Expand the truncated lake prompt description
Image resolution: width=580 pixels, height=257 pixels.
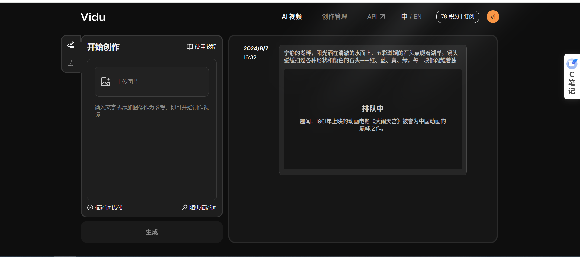[x=371, y=57]
